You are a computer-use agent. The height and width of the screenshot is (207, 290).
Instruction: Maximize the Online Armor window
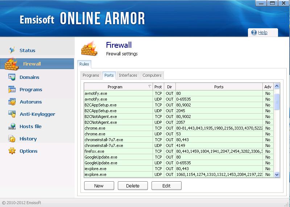272,3
